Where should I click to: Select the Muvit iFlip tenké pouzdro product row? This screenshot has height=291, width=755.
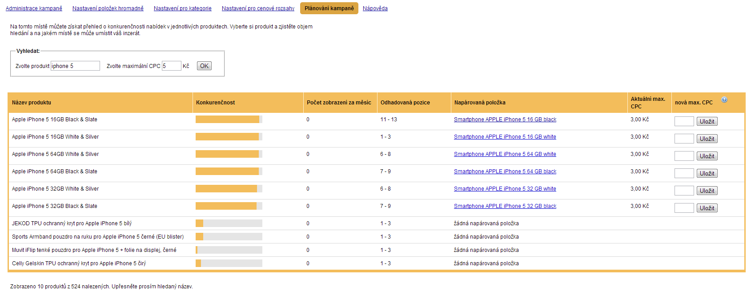click(x=376, y=250)
